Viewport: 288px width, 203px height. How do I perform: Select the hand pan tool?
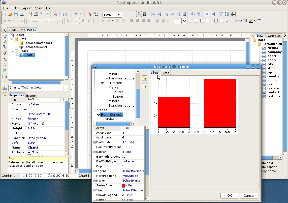pos(5,36)
